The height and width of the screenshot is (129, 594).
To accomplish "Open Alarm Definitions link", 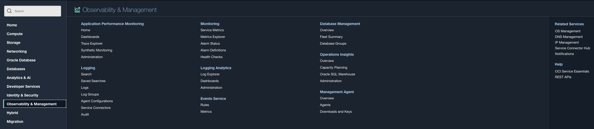I will [x=213, y=50].
